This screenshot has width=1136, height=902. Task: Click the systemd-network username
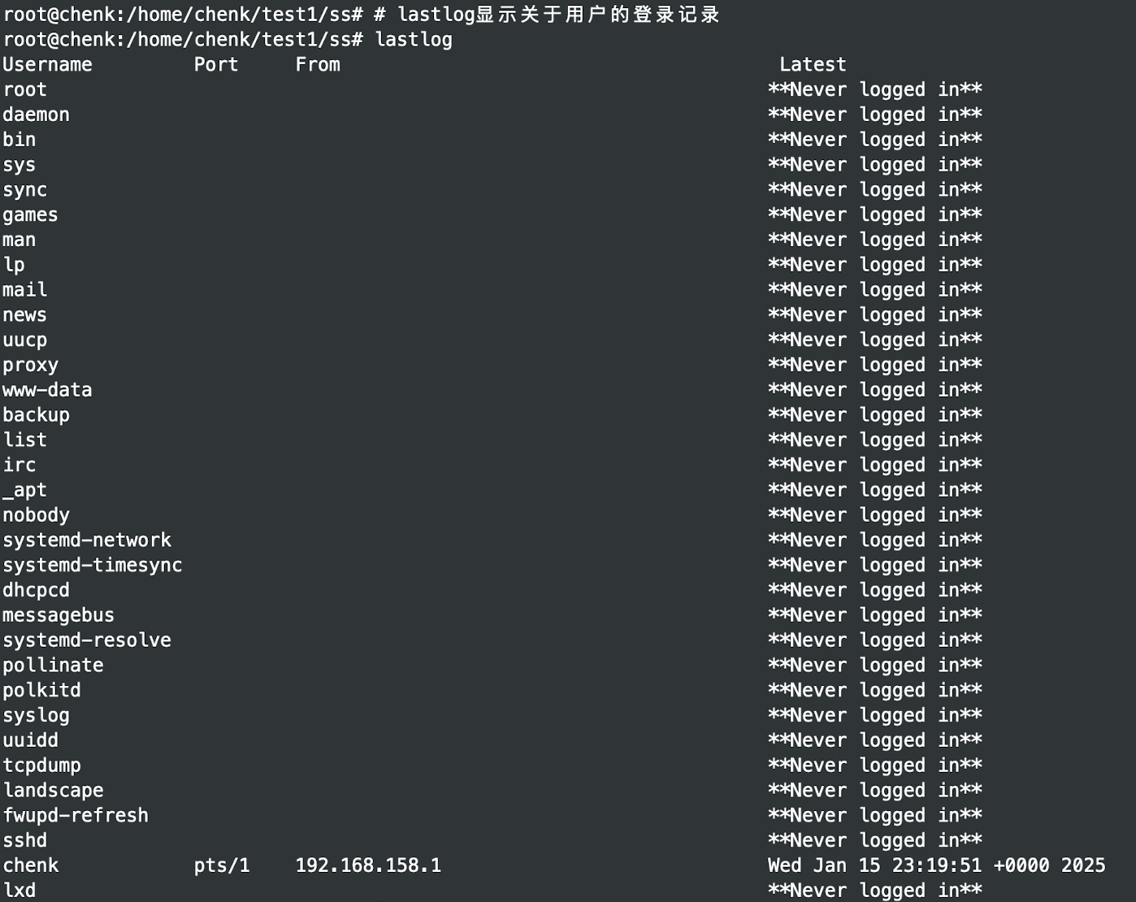(x=87, y=540)
